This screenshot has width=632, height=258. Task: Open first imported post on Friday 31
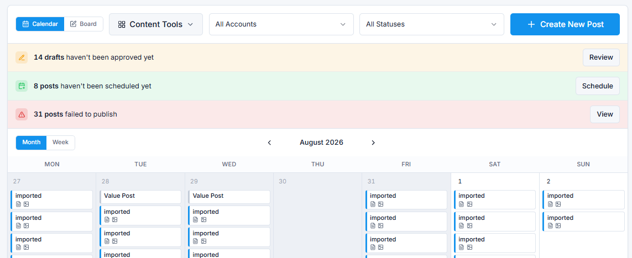[406, 199]
